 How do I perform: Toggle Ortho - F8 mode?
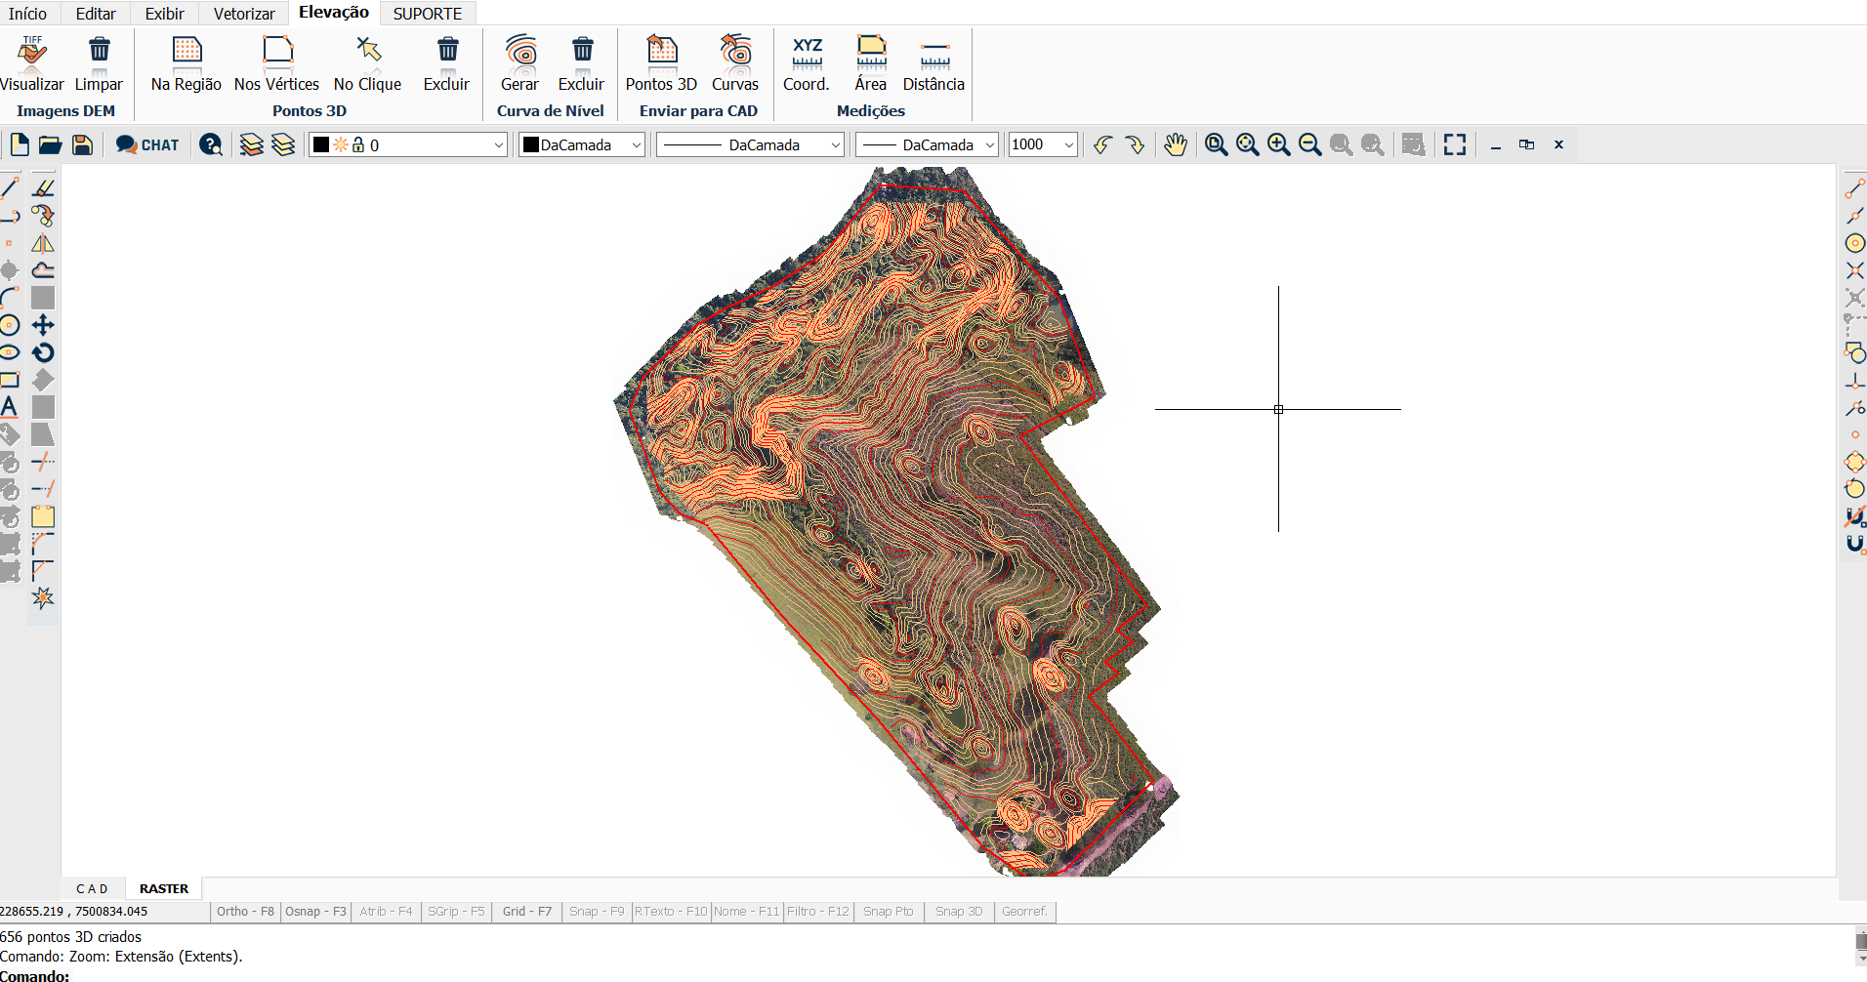245,912
